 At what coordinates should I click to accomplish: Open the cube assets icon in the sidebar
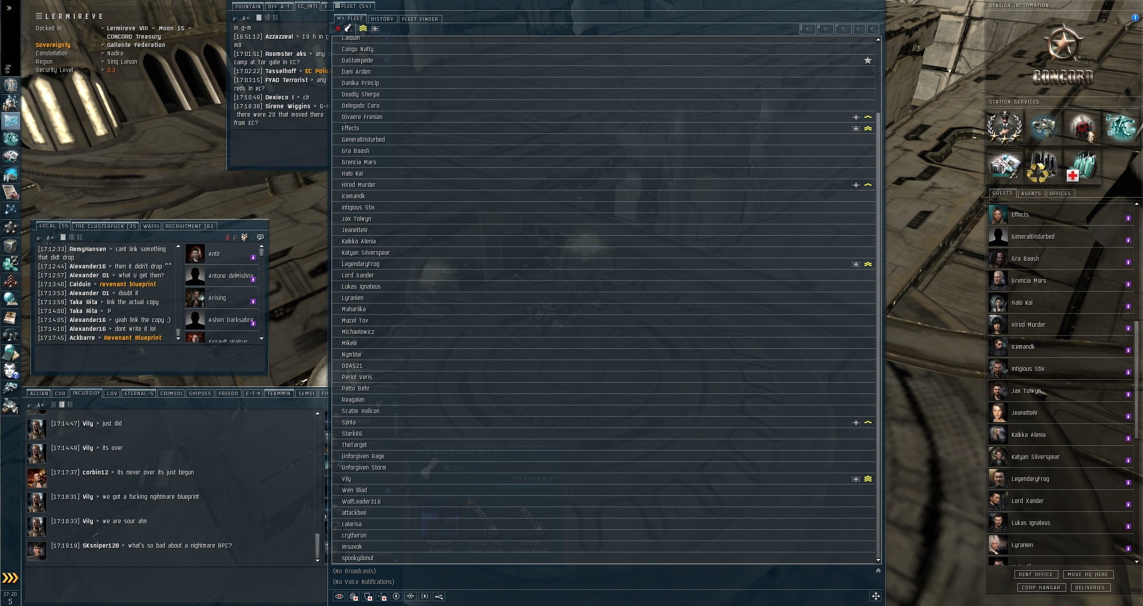[x=11, y=245]
